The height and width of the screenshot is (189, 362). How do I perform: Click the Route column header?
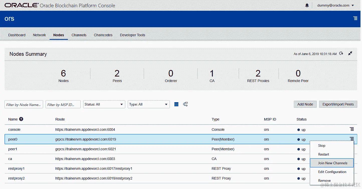[60, 119]
